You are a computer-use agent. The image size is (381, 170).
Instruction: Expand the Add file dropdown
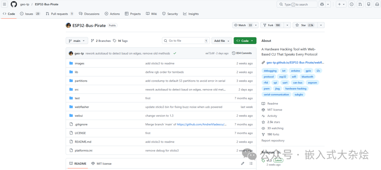pyautogui.click(x=222, y=41)
